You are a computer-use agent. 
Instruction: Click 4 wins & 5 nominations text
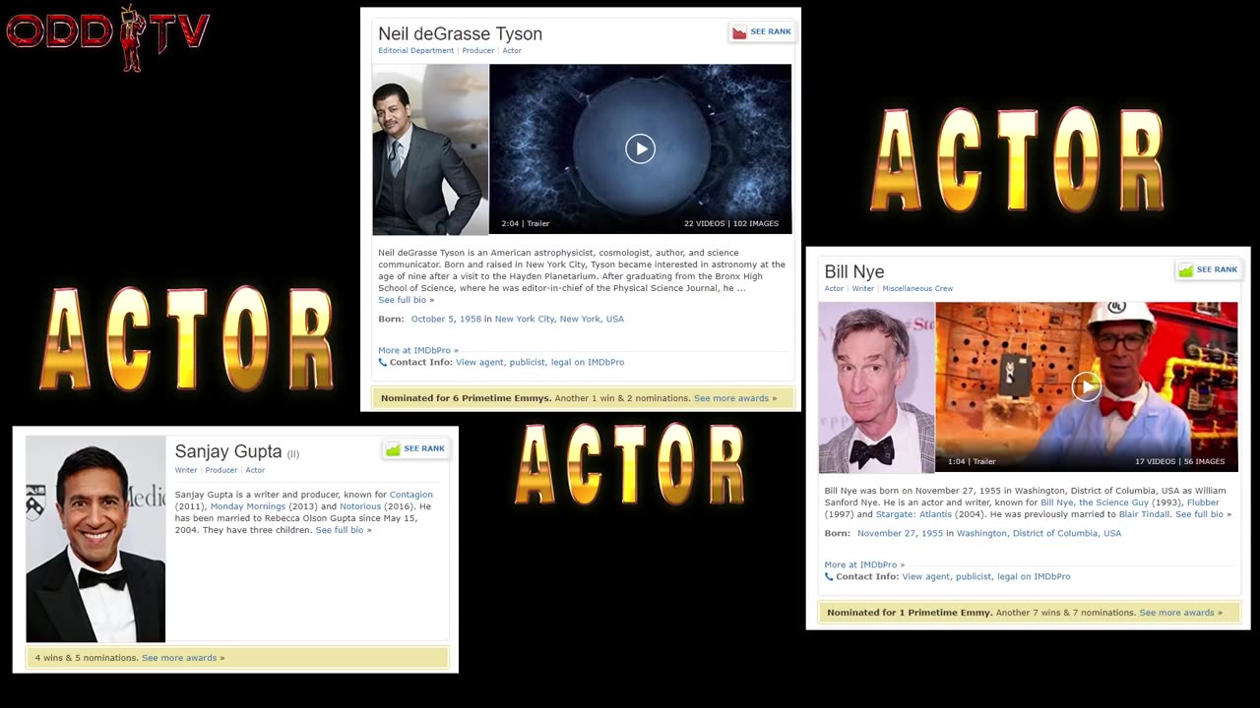pyautogui.click(x=87, y=658)
